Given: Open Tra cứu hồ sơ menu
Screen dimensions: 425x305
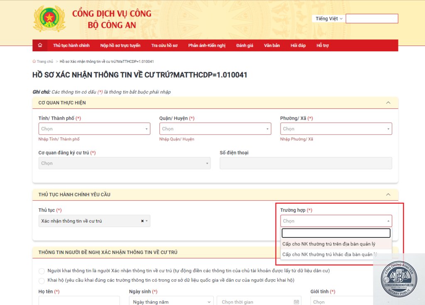Looking at the screenshot, I should coord(164,46).
